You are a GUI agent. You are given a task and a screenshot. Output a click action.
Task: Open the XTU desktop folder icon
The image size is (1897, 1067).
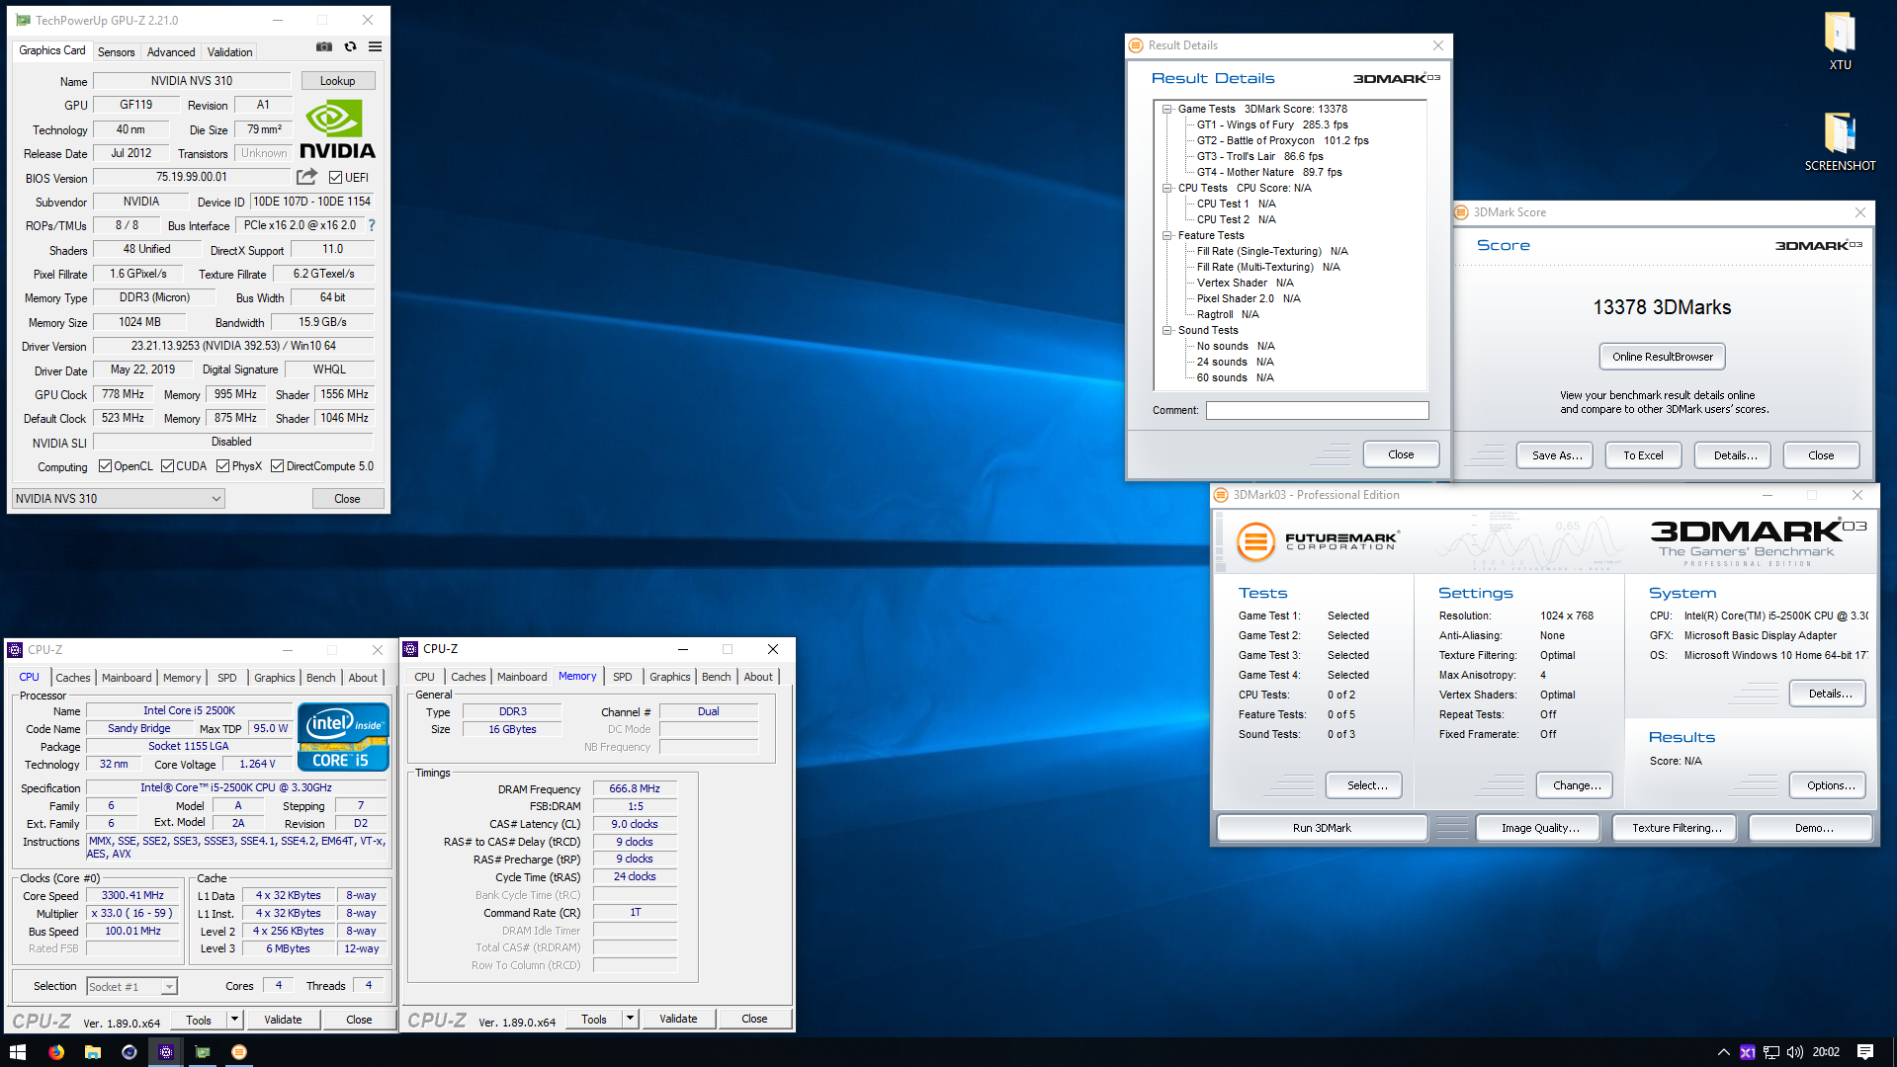point(1840,41)
